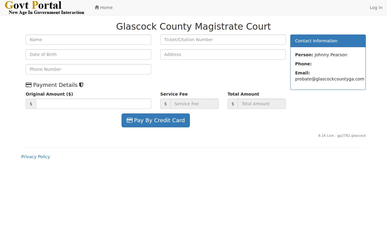Click the Govt Portal logo
Viewport: 387px width, 242px height.
point(45,8)
